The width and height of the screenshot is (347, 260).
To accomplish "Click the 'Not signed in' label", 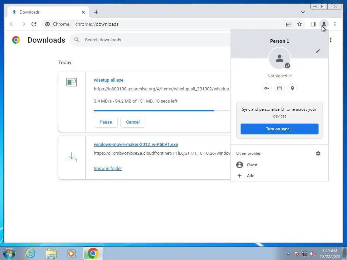I will tap(279, 76).
